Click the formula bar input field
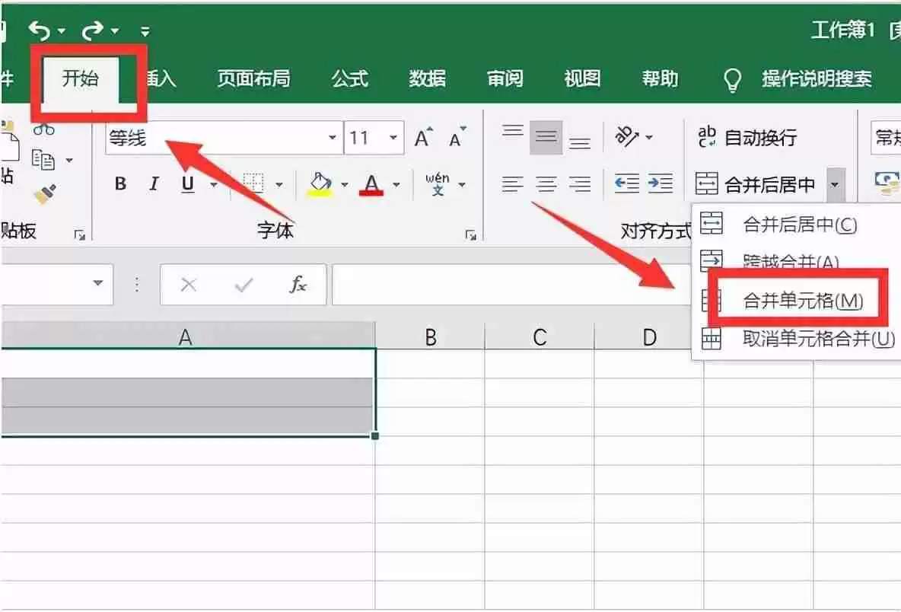Image resolution: width=901 pixels, height=612 pixels. (x=511, y=285)
